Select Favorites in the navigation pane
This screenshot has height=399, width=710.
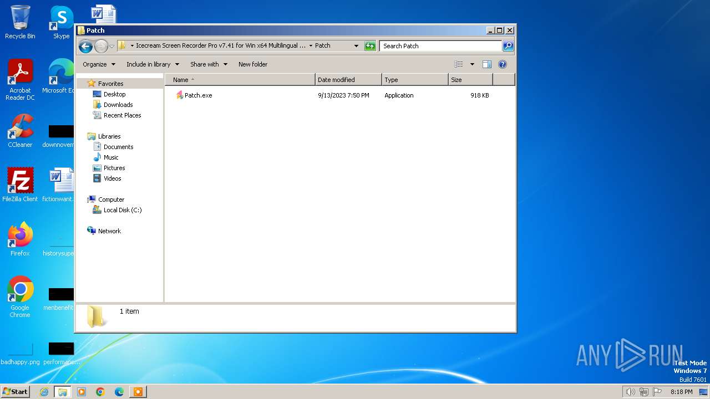point(110,84)
